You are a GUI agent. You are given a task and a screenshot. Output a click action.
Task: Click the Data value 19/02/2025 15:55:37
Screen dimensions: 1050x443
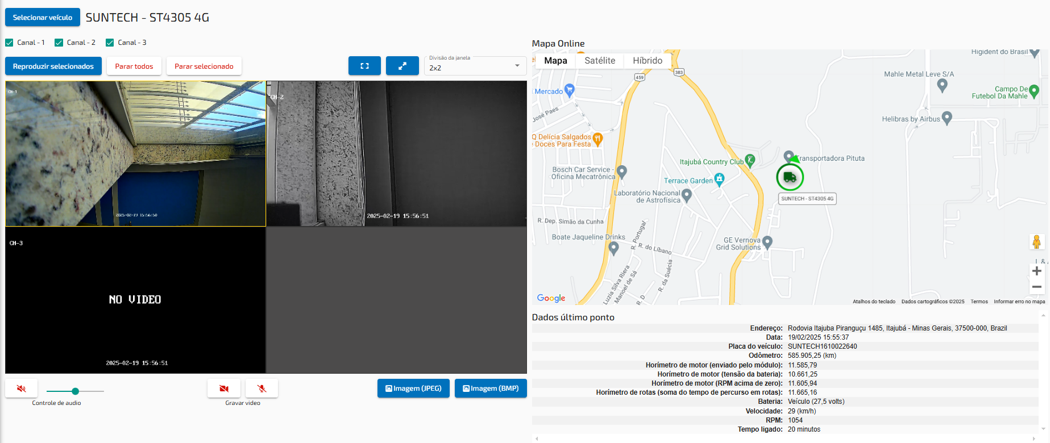(818, 337)
